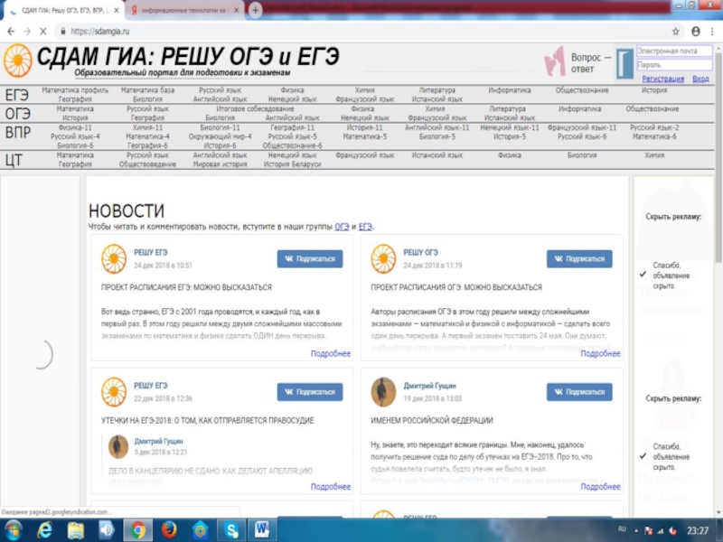Click the pink Вопрос — ответ icon
The image size is (723, 542).
click(554, 61)
